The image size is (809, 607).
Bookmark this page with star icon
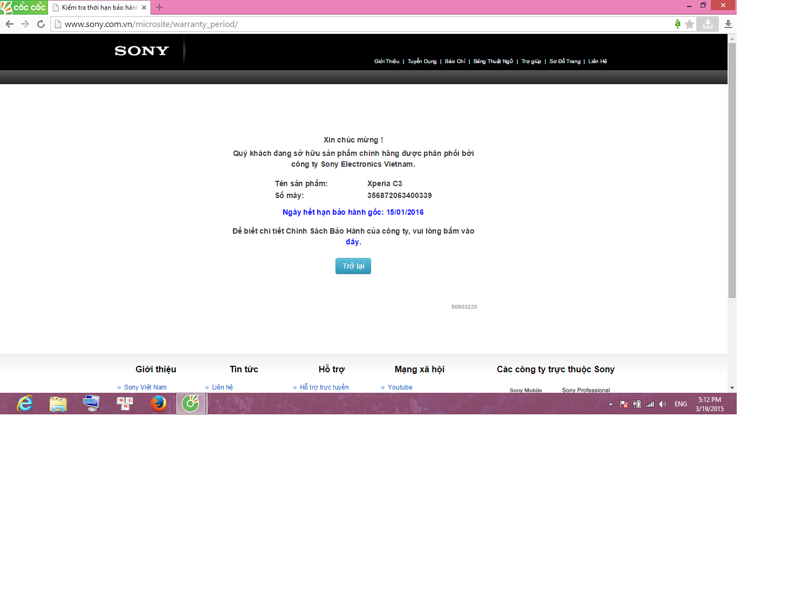[690, 24]
